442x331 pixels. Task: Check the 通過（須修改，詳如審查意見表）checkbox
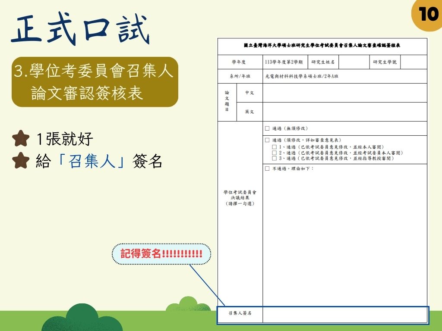point(267,140)
